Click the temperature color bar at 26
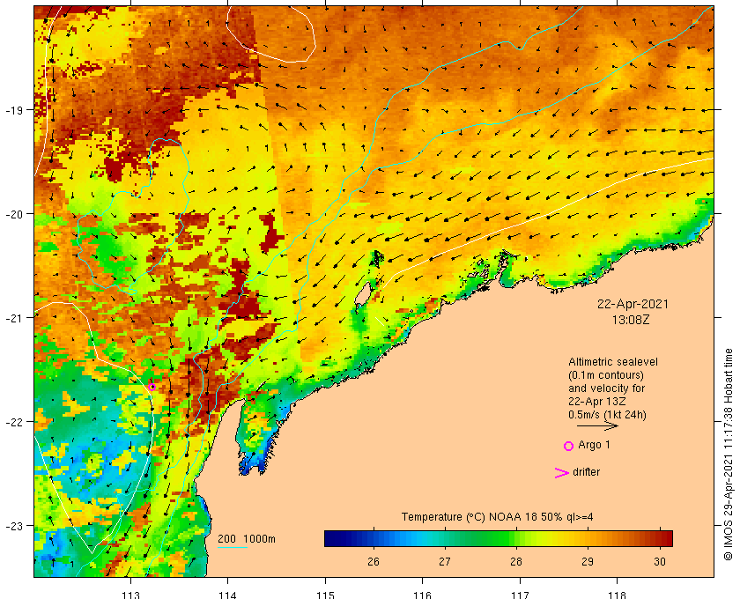 (374, 538)
